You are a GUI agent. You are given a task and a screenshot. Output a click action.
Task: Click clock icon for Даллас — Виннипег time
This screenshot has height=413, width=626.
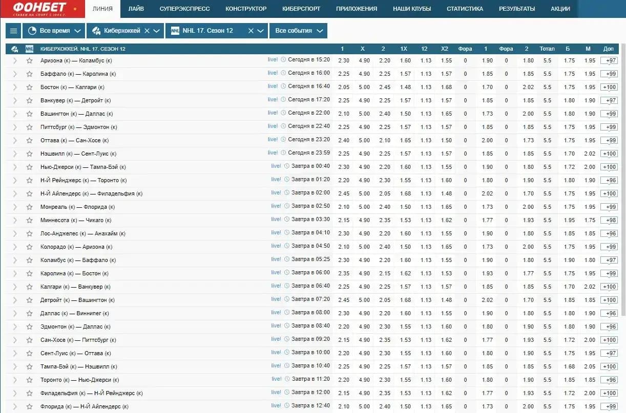point(286,313)
